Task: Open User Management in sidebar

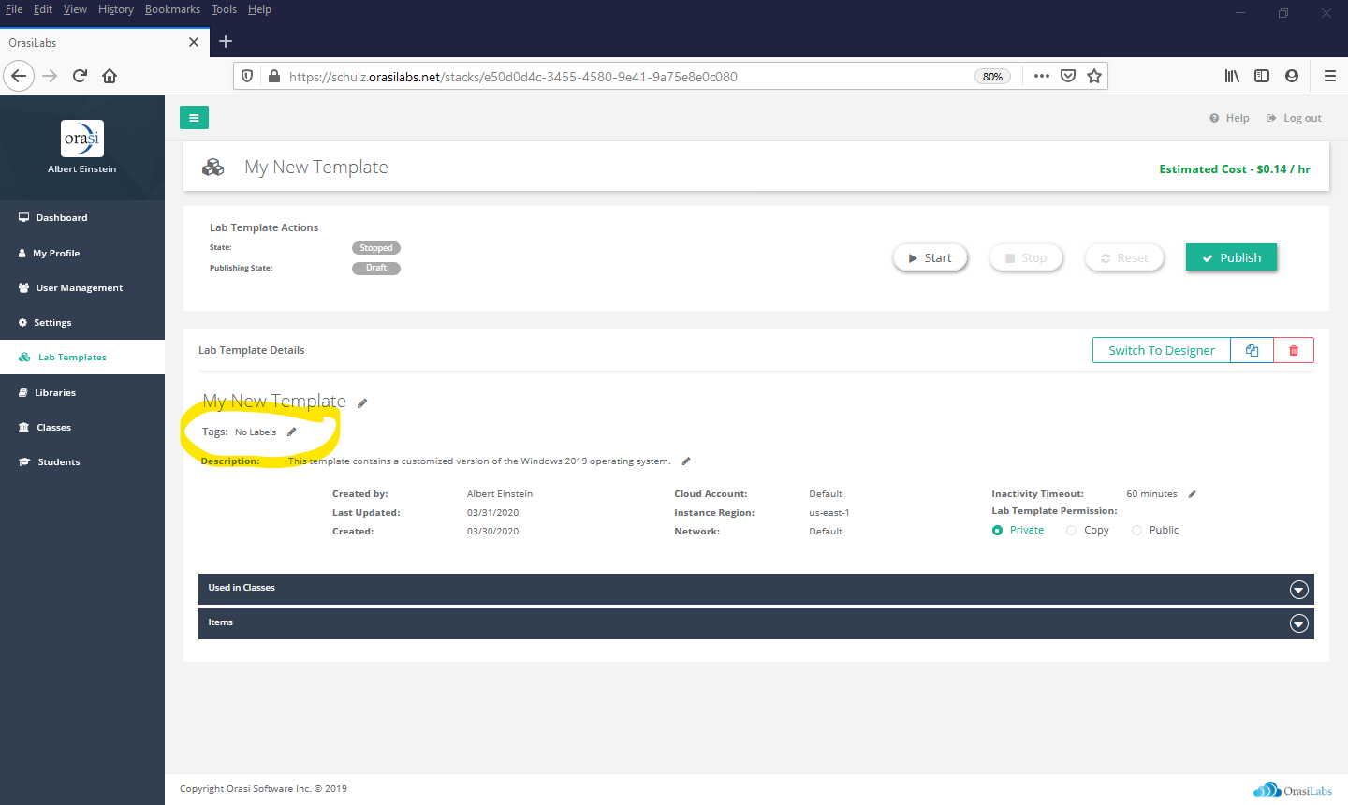Action: [x=82, y=287]
